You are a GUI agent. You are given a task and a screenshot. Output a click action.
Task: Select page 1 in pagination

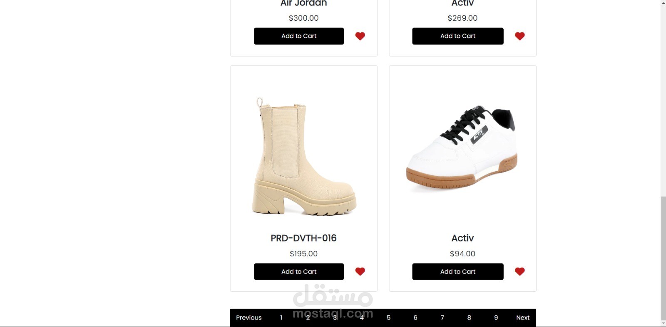(x=281, y=318)
